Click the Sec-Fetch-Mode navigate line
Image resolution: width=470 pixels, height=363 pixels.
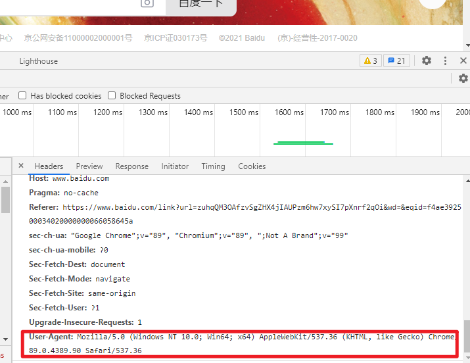point(80,279)
